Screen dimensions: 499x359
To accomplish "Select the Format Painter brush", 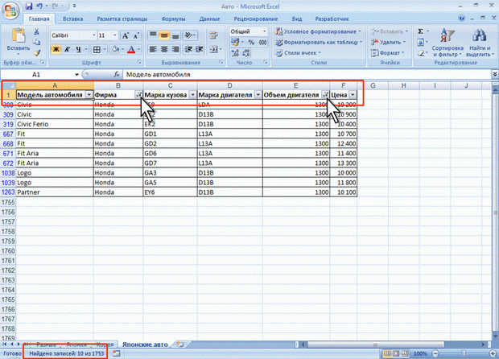I will pos(36,53).
